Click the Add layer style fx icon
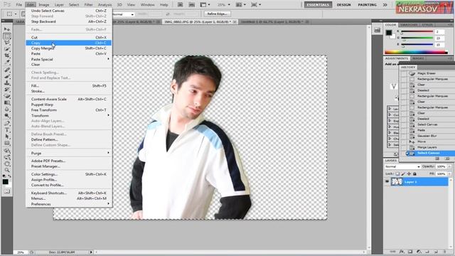This screenshot has width=455, height=256. tap(402, 252)
